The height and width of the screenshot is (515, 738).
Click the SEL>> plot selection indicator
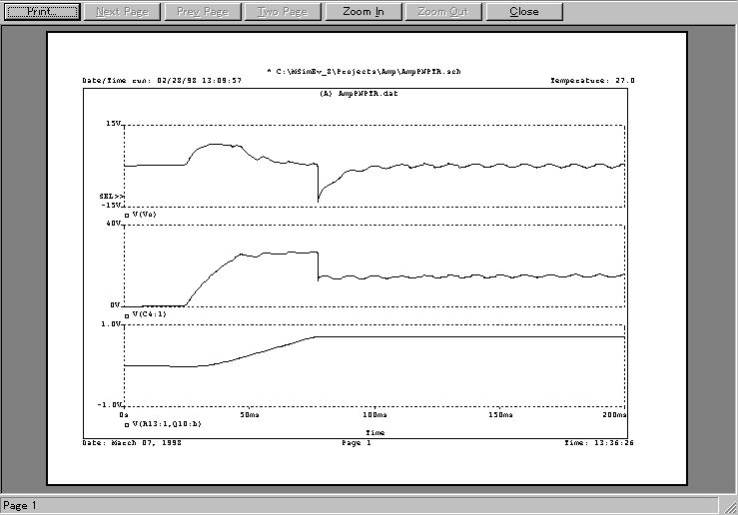click(x=111, y=197)
